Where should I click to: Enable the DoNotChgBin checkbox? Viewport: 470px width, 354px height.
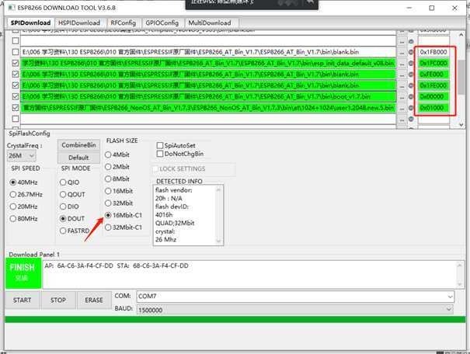pos(180,154)
